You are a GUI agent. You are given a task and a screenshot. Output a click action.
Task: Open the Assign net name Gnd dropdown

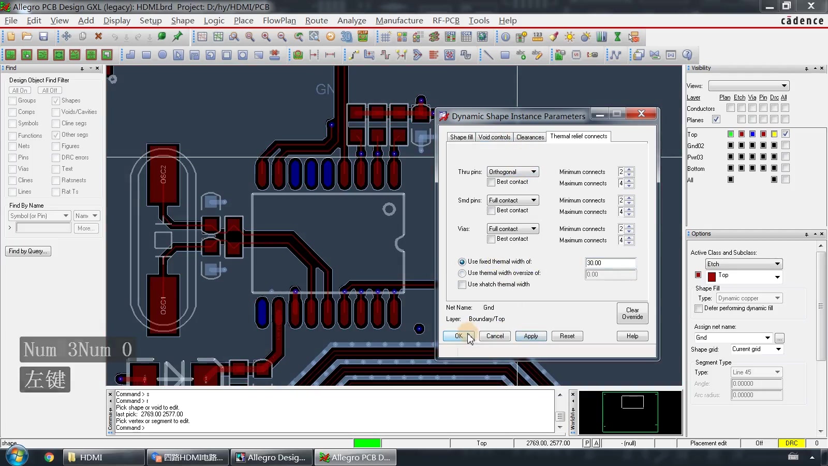(x=733, y=338)
